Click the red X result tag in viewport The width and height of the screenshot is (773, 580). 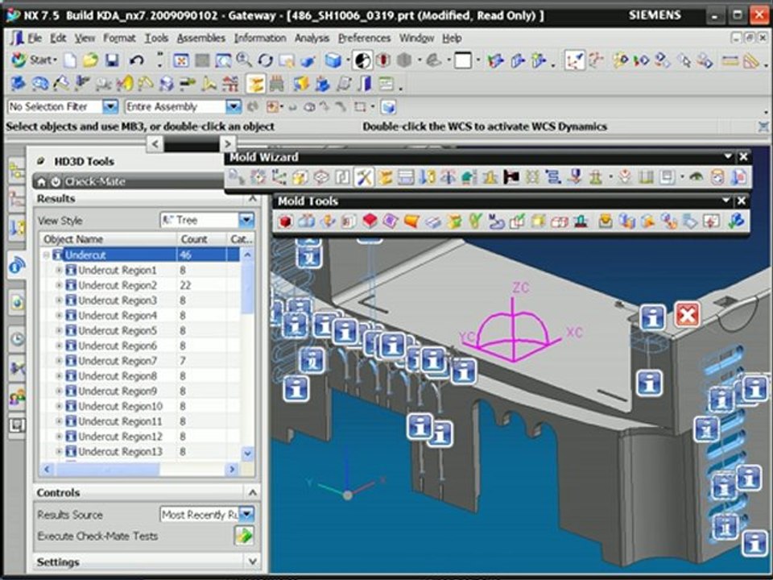click(687, 314)
